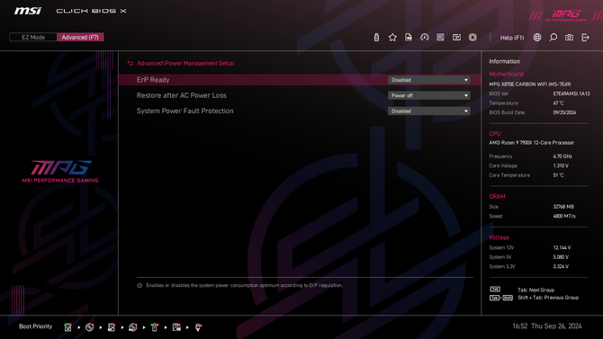Screen dimensions: 603x339
Task: Select the ErP Ready setting row
Action: point(300,80)
